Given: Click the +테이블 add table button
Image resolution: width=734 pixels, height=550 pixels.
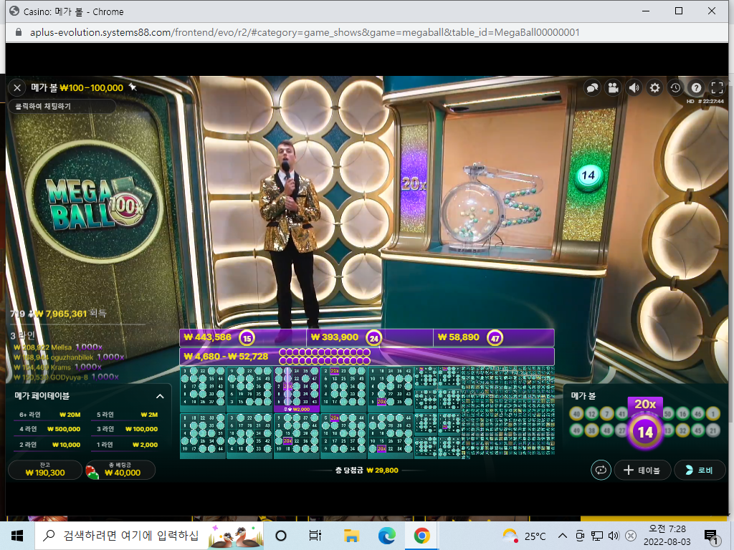Looking at the screenshot, I should 643,470.
